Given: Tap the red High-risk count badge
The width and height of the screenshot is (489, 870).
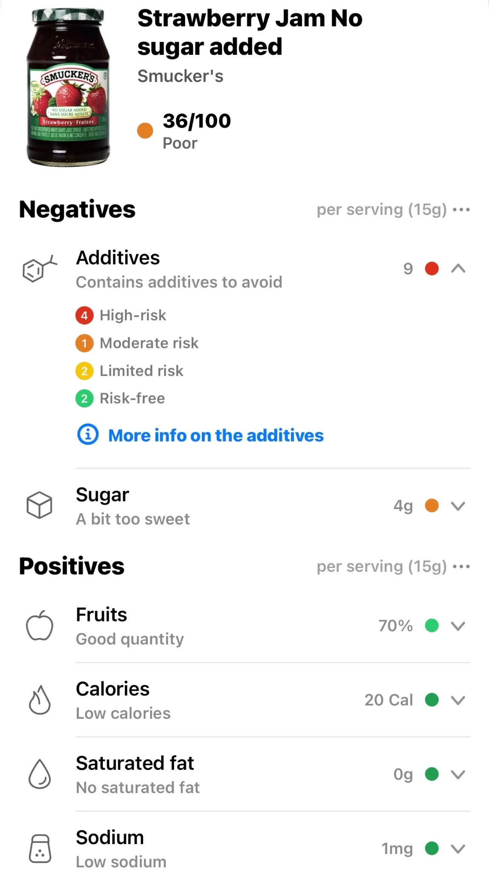Looking at the screenshot, I should click(84, 315).
